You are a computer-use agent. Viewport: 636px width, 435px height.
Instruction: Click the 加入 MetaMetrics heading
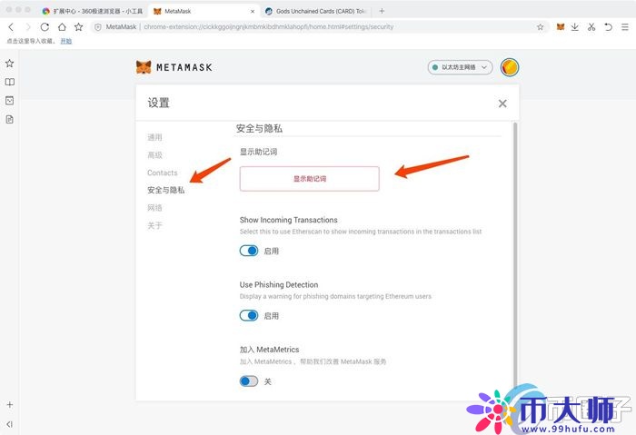pyautogui.click(x=269, y=350)
